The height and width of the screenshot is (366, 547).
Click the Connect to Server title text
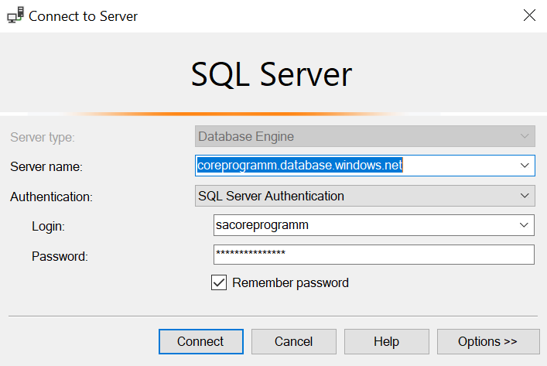coord(84,15)
